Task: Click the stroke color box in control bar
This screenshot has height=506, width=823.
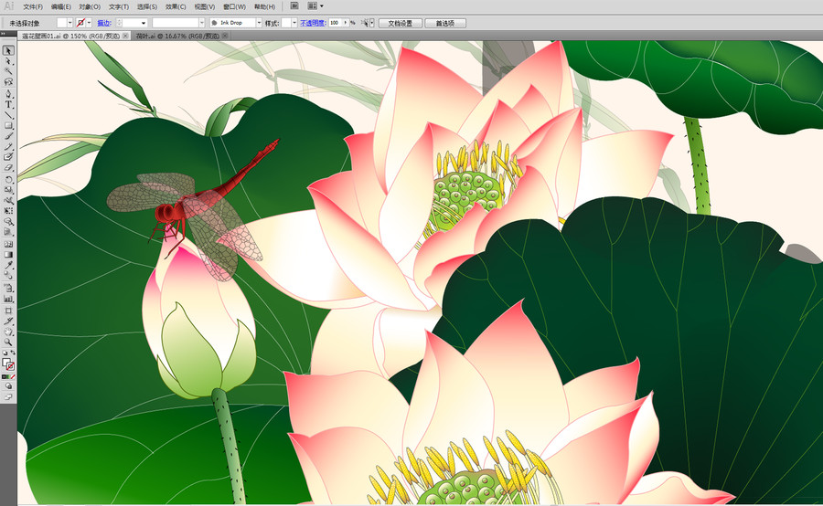Action: pyautogui.click(x=80, y=23)
